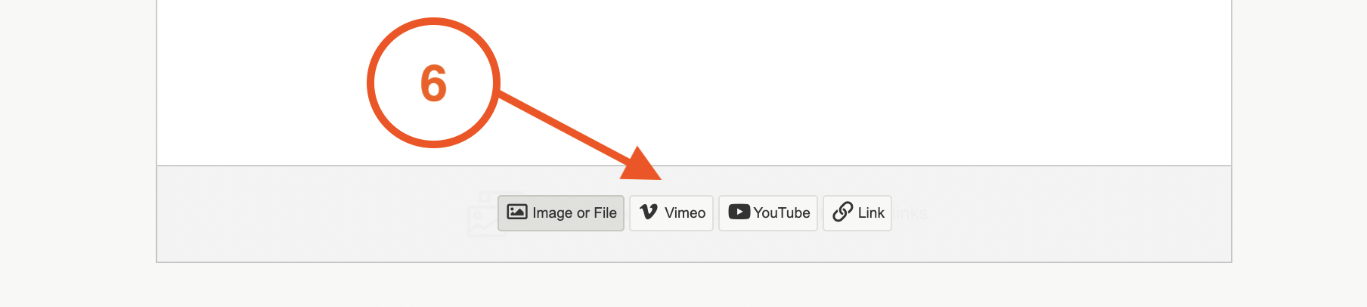1367x307 pixels.
Task: Click the faded "links" text right of Link
Action: (x=911, y=213)
